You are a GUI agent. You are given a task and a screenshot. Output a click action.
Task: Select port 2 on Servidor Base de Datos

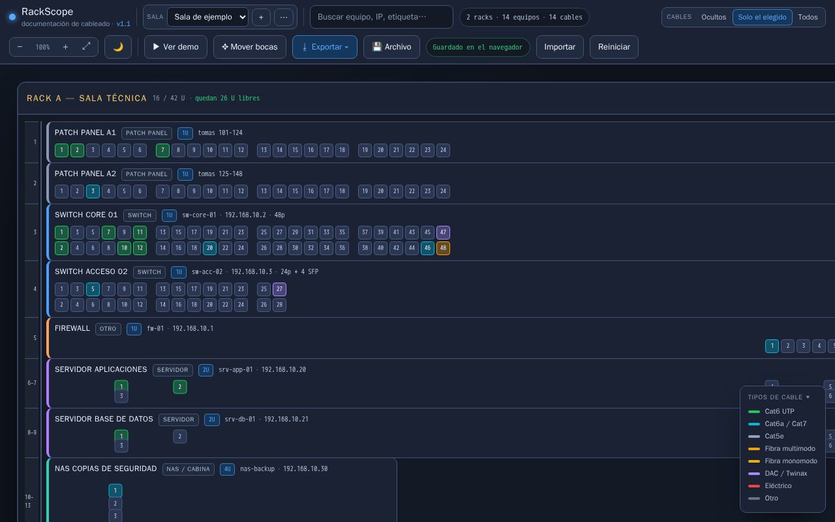(180, 437)
